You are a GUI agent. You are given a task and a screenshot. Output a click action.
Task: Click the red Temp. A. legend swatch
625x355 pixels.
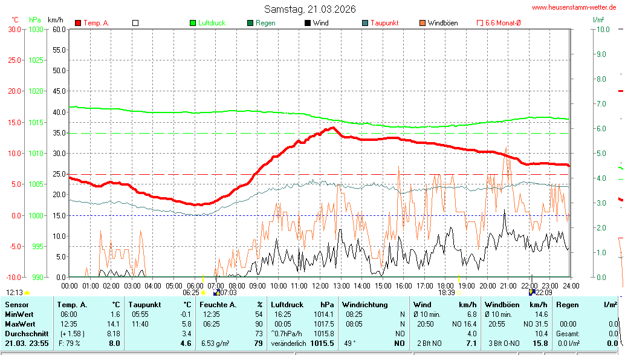tap(78, 23)
